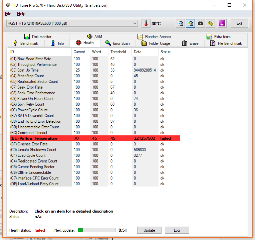Switch to the Folder Usage tab

pos(156,43)
